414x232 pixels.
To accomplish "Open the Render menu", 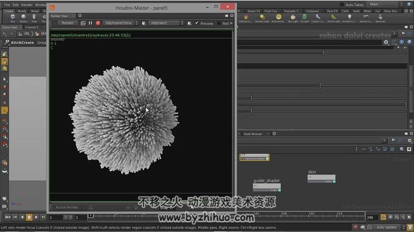I will (27, 5).
